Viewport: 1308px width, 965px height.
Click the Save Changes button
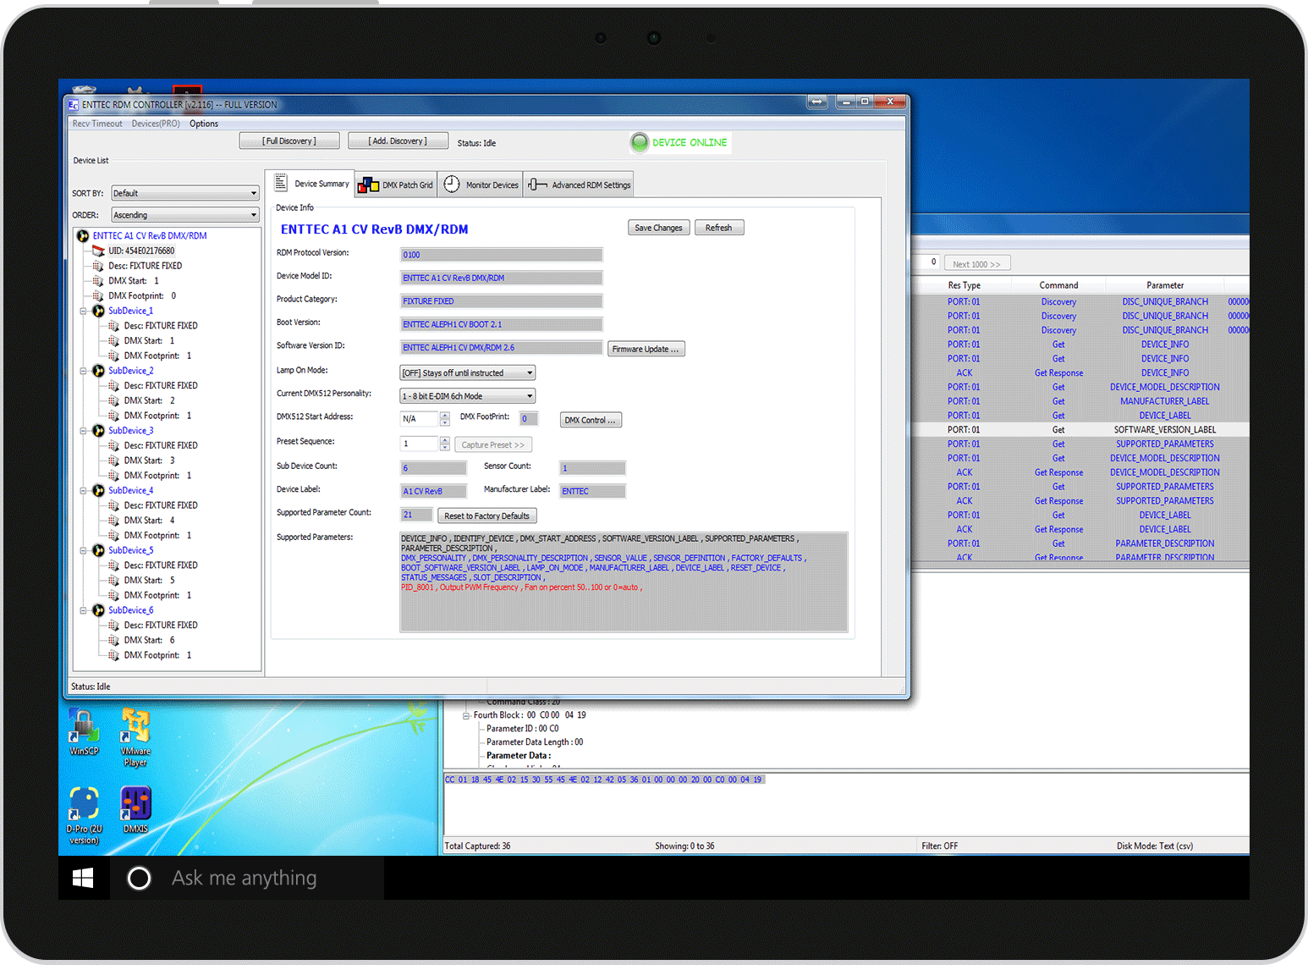(x=658, y=228)
